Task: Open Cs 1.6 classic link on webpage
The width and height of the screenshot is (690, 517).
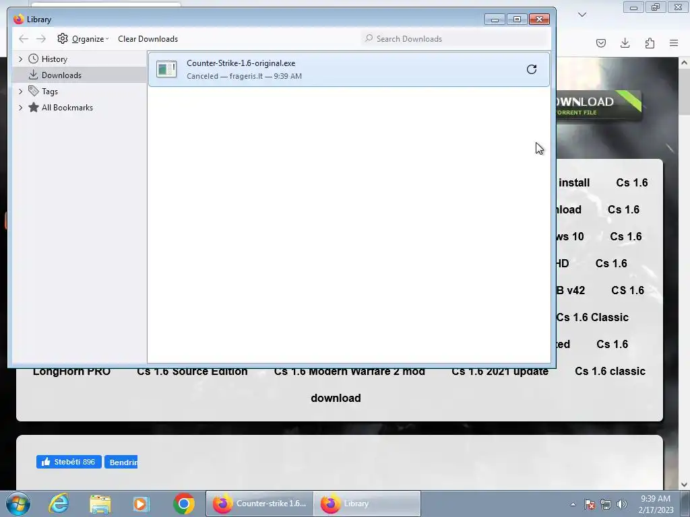Action: [x=610, y=371]
